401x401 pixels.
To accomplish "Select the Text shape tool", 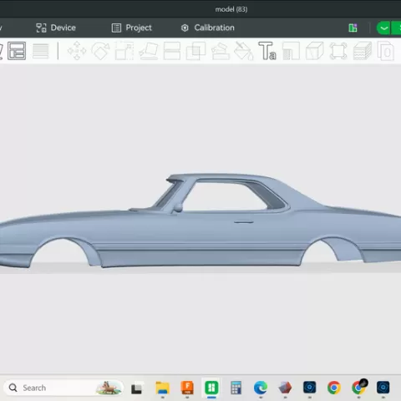I will [x=267, y=51].
